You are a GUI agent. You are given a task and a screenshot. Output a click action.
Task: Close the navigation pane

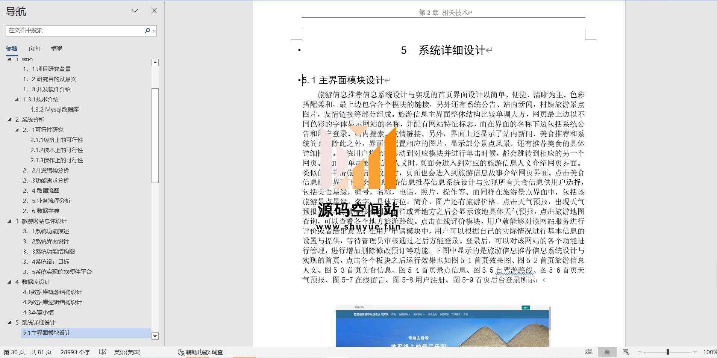154,11
